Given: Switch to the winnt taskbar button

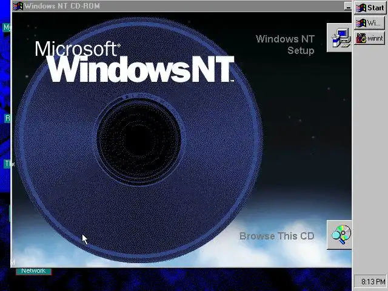Looking at the screenshot, I should pos(370,38).
